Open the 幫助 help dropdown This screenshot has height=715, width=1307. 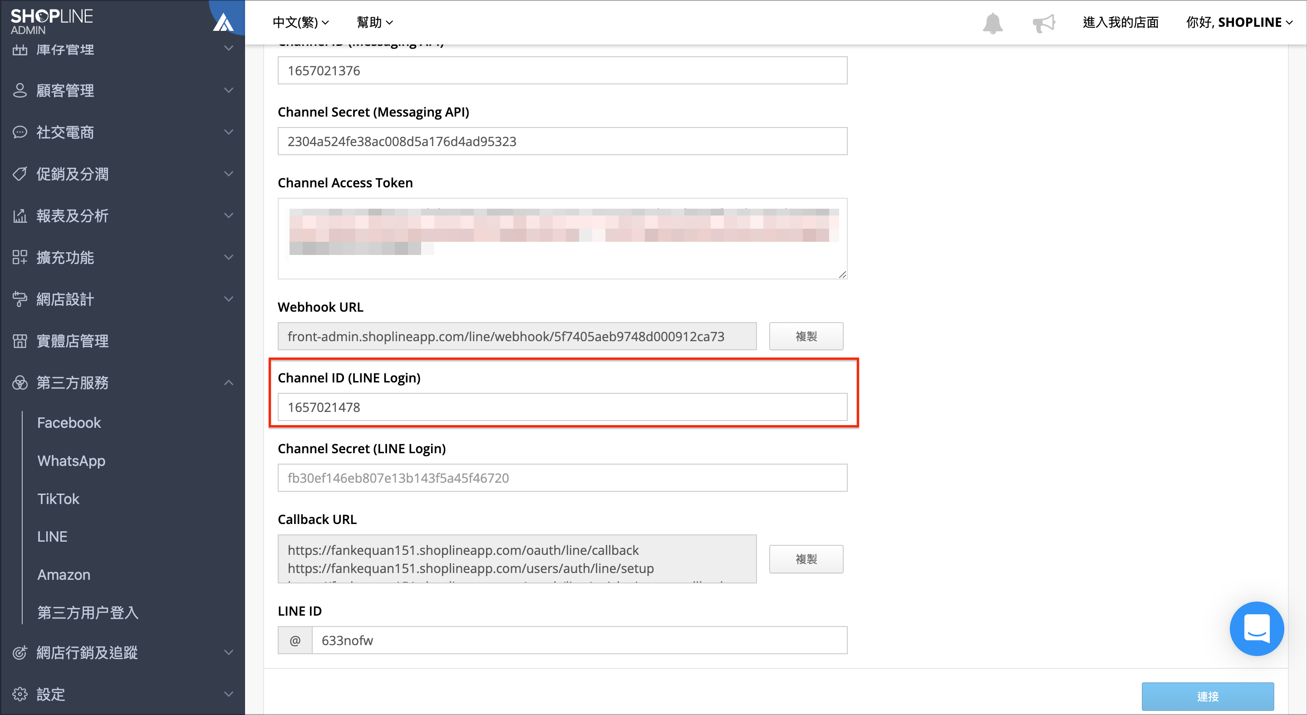[375, 22]
